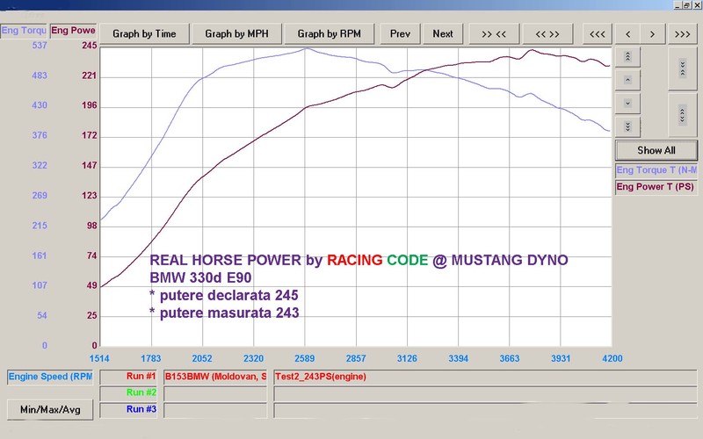The image size is (703, 439).
Task: Click the B153BMW (Moldovan) run name field
Action: [215, 377]
